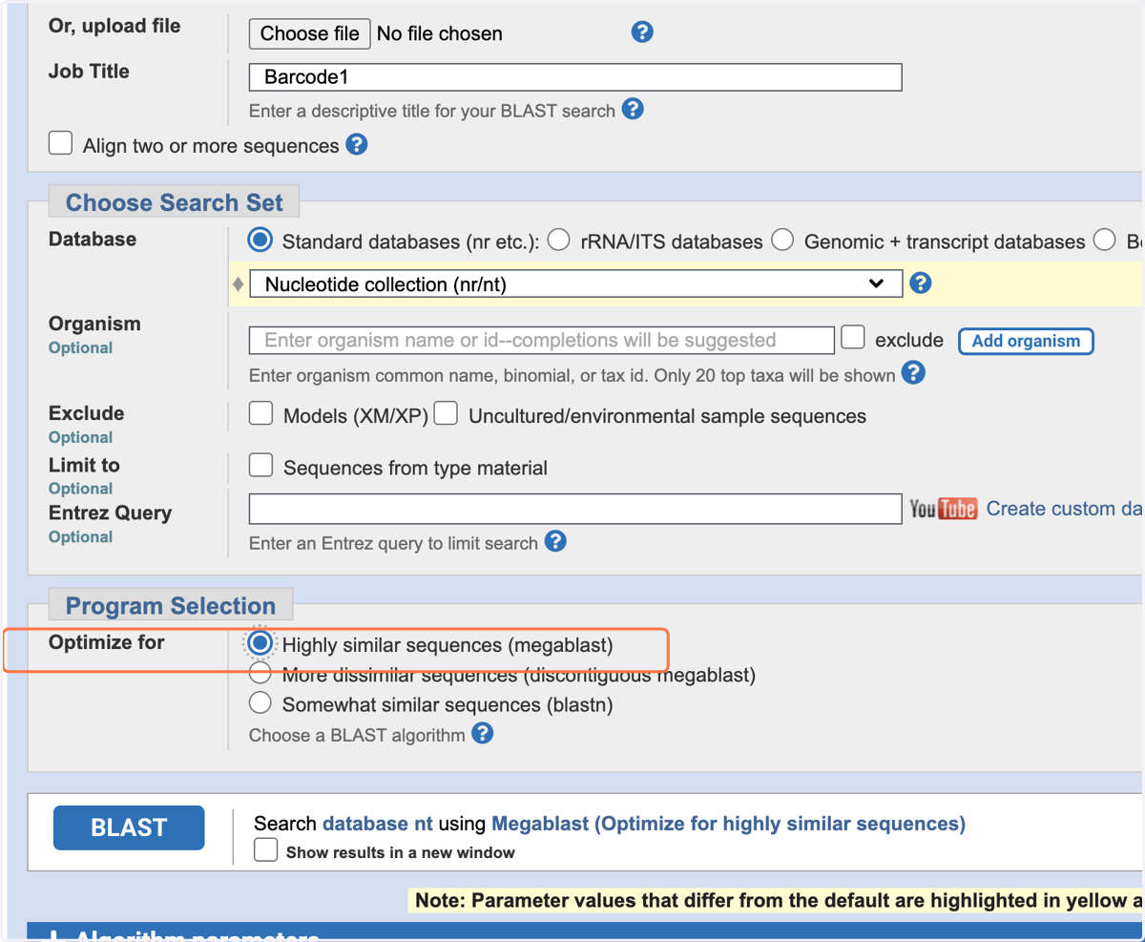The image size is (1145, 942).
Task: Select rRNA/ITS databases radio button
Action: point(558,241)
